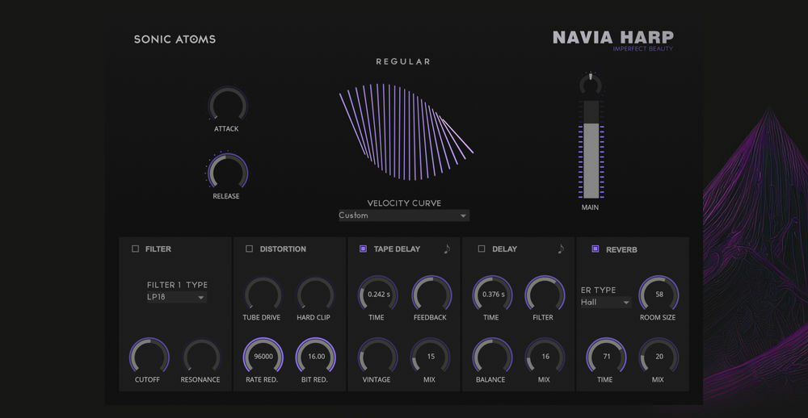This screenshot has width=808, height=418.
Task: Enable the Delay effect checkbox
Action: coord(482,249)
